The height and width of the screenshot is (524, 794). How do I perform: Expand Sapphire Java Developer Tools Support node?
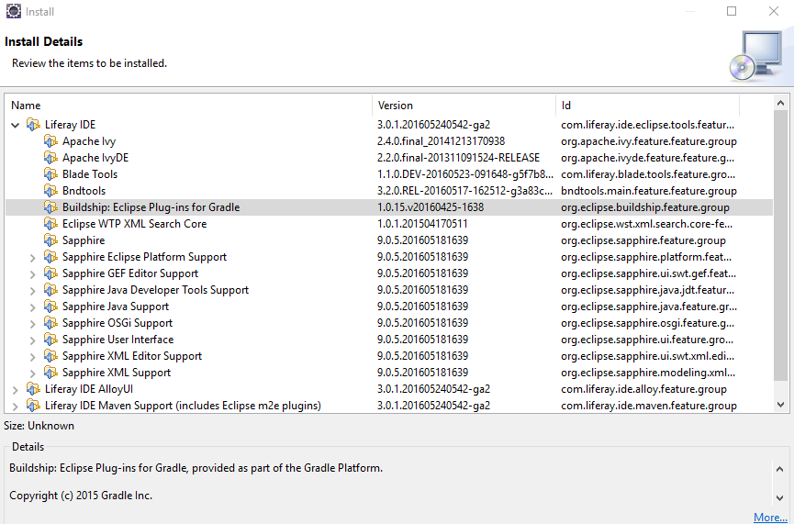coord(32,291)
